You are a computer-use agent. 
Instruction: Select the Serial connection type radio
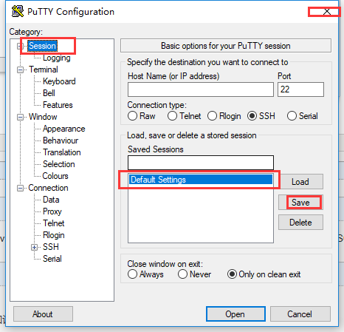point(292,116)
